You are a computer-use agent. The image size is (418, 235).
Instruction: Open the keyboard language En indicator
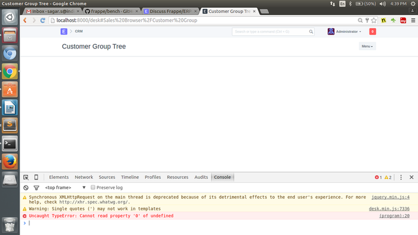342,4
